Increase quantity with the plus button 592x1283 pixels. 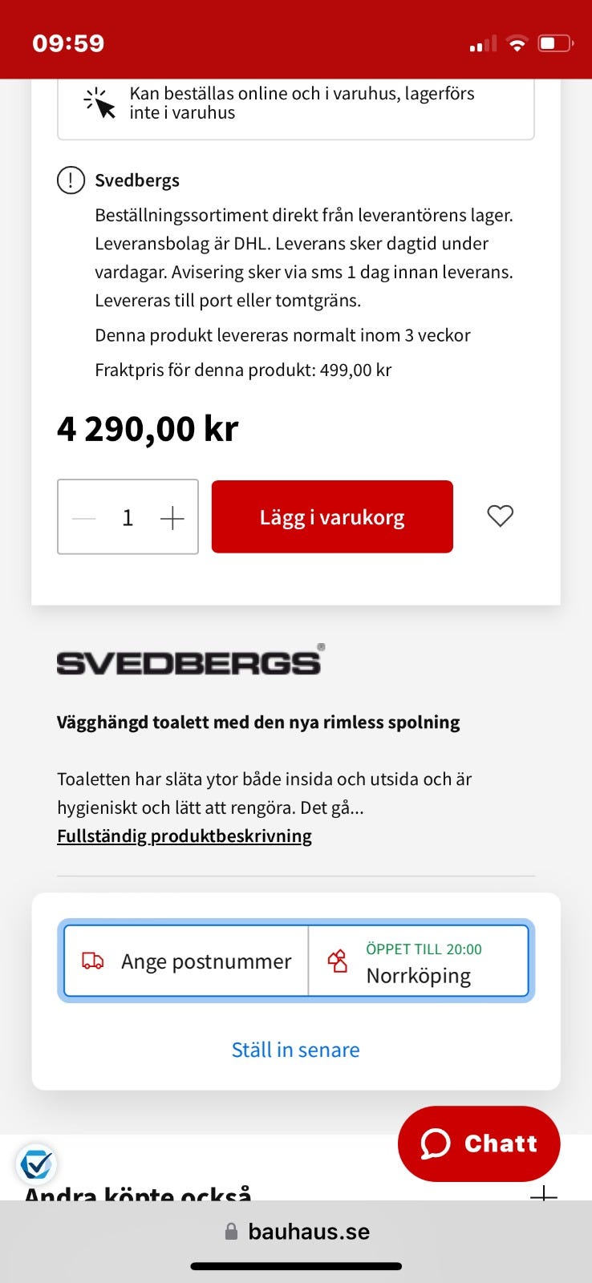tap(172, 518)
